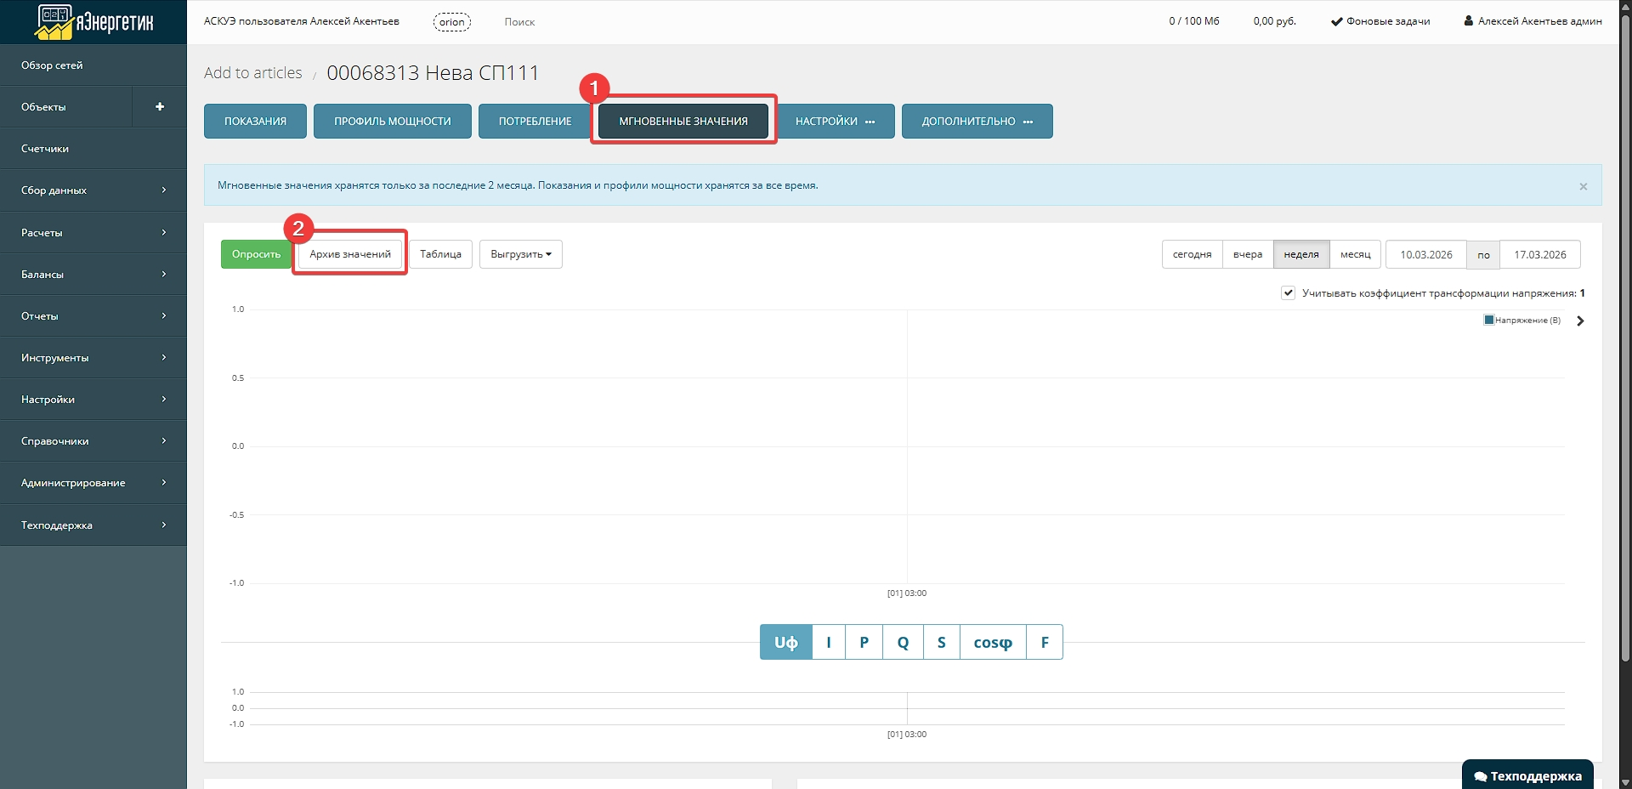Toggle Напряжение (В) legend series
The height and width of the screenshot is (789, 1632).
pyautogui.click(x=1522, y=321)
